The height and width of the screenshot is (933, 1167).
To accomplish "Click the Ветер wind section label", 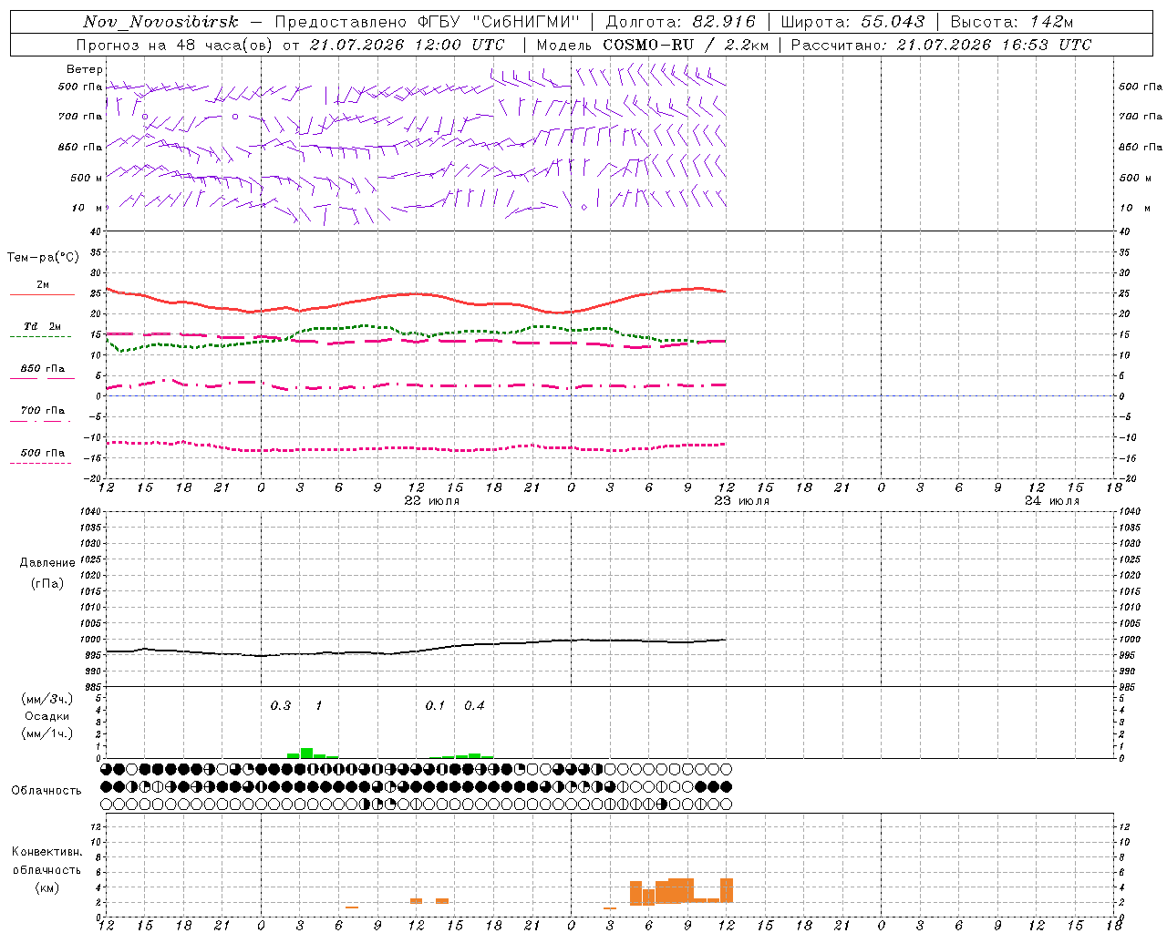I will point(85,69).
